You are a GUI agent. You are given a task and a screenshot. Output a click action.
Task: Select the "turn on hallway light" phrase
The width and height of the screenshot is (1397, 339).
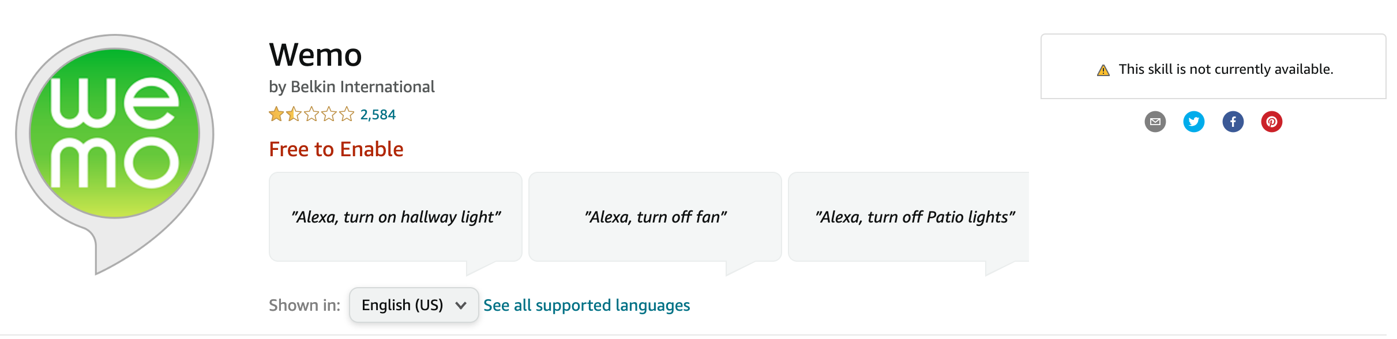(396, 217)
